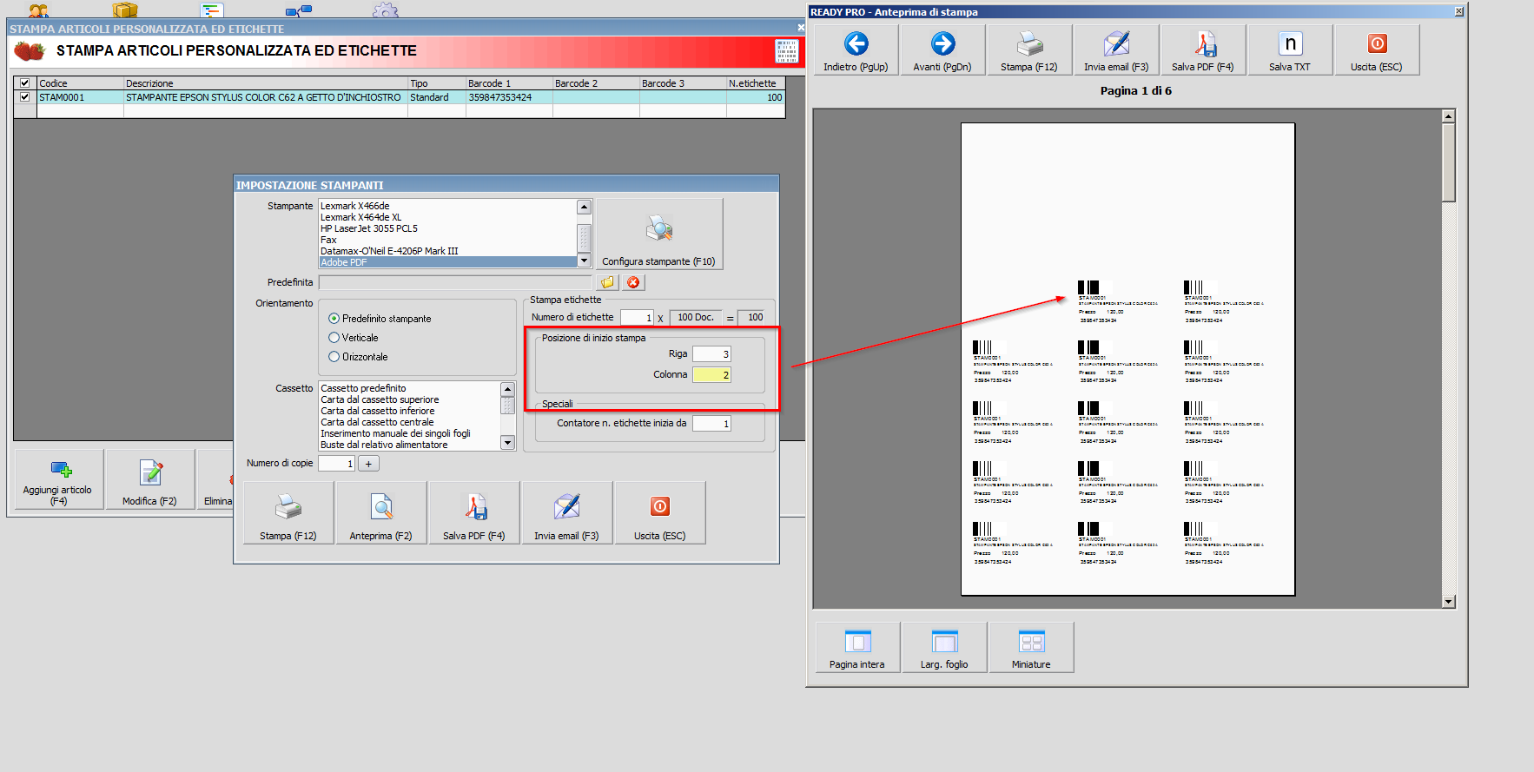
Task: Save PDF from the Anteprima di stampa window
Action: pos(1203,50)
